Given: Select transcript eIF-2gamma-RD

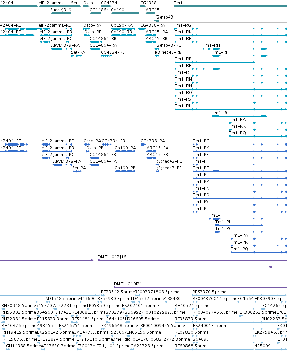Looking at the screenshot, I should point(55,25).
